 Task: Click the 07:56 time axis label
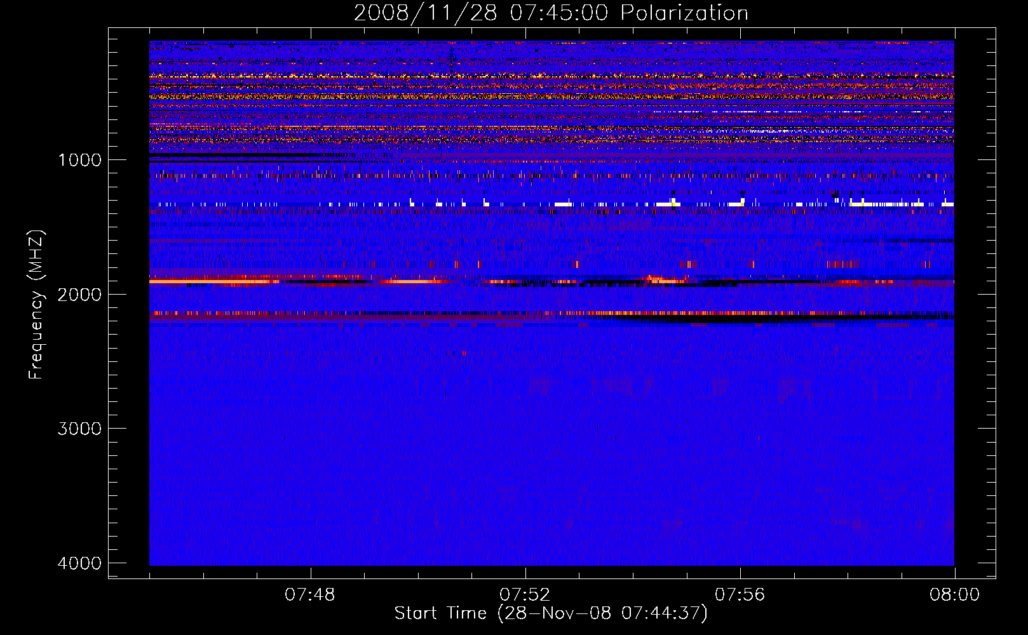[740, 595]
